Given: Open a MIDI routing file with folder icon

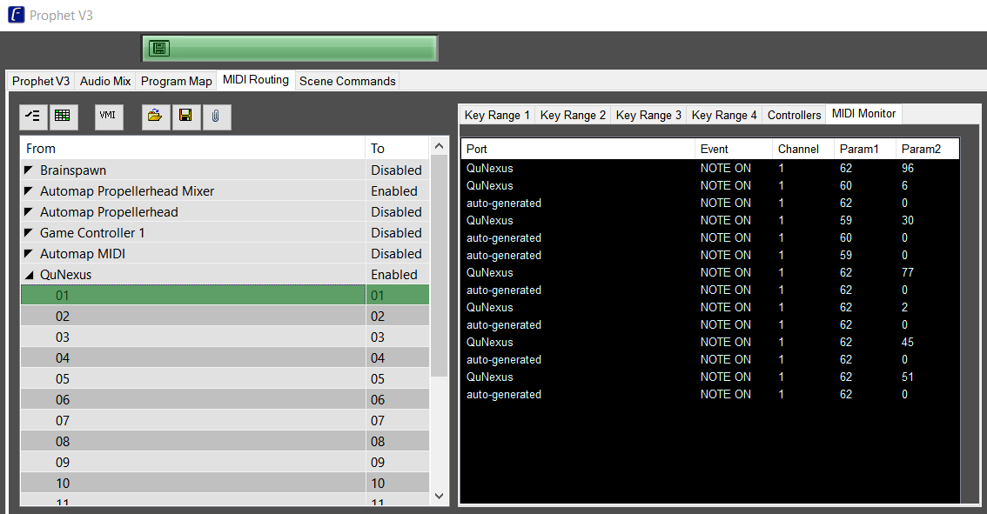Looking at the screenshot, I should tap(155, 117).
